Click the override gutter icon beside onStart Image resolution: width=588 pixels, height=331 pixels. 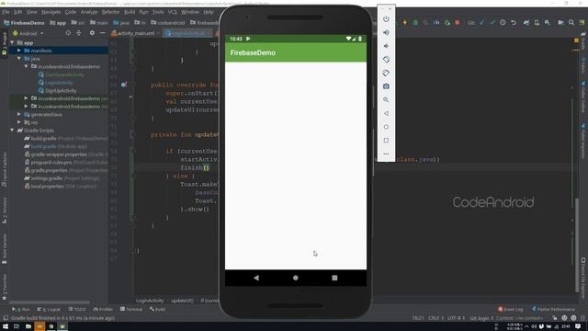tap(123, 85)
